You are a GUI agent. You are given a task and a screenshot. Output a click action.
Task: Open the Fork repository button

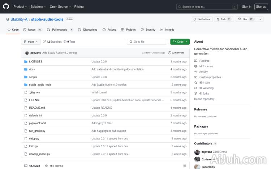point(224,19)
